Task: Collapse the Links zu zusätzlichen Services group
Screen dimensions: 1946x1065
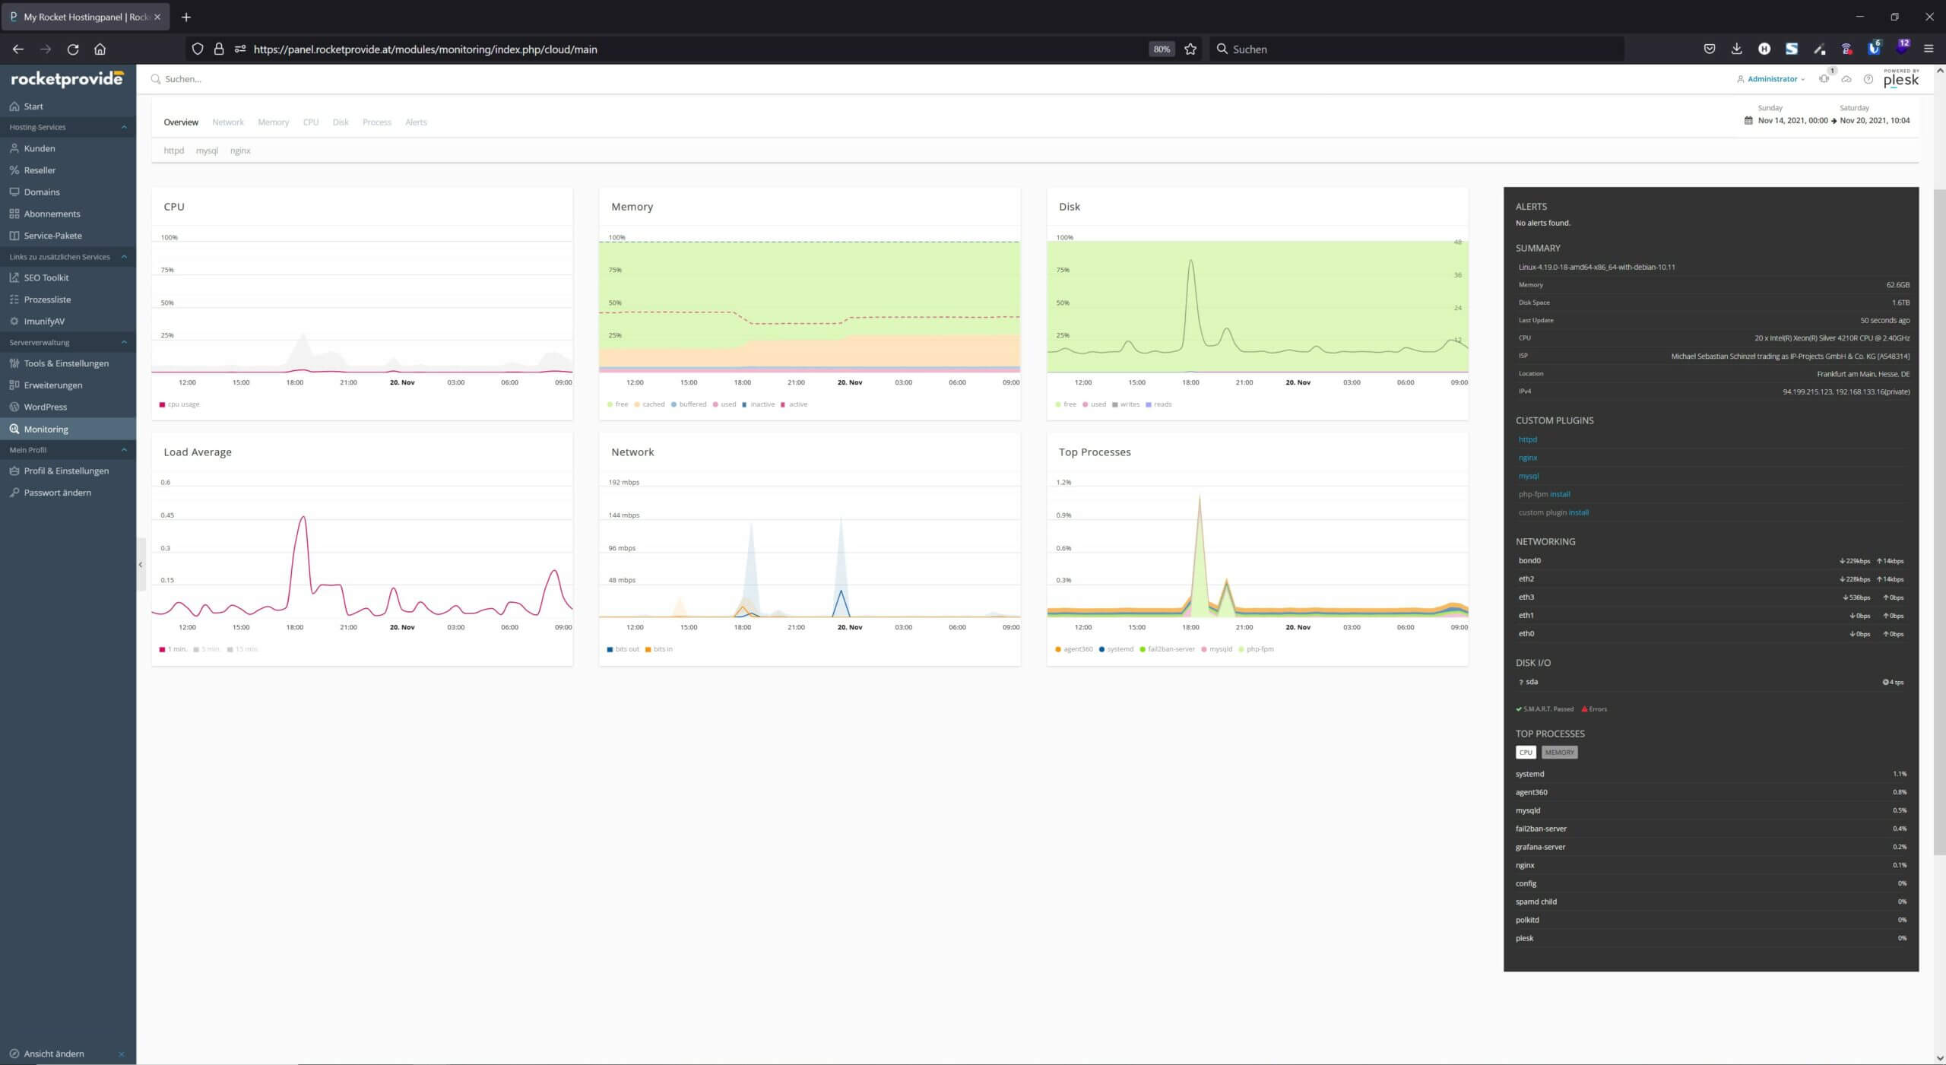Action: tap(124, 257)
